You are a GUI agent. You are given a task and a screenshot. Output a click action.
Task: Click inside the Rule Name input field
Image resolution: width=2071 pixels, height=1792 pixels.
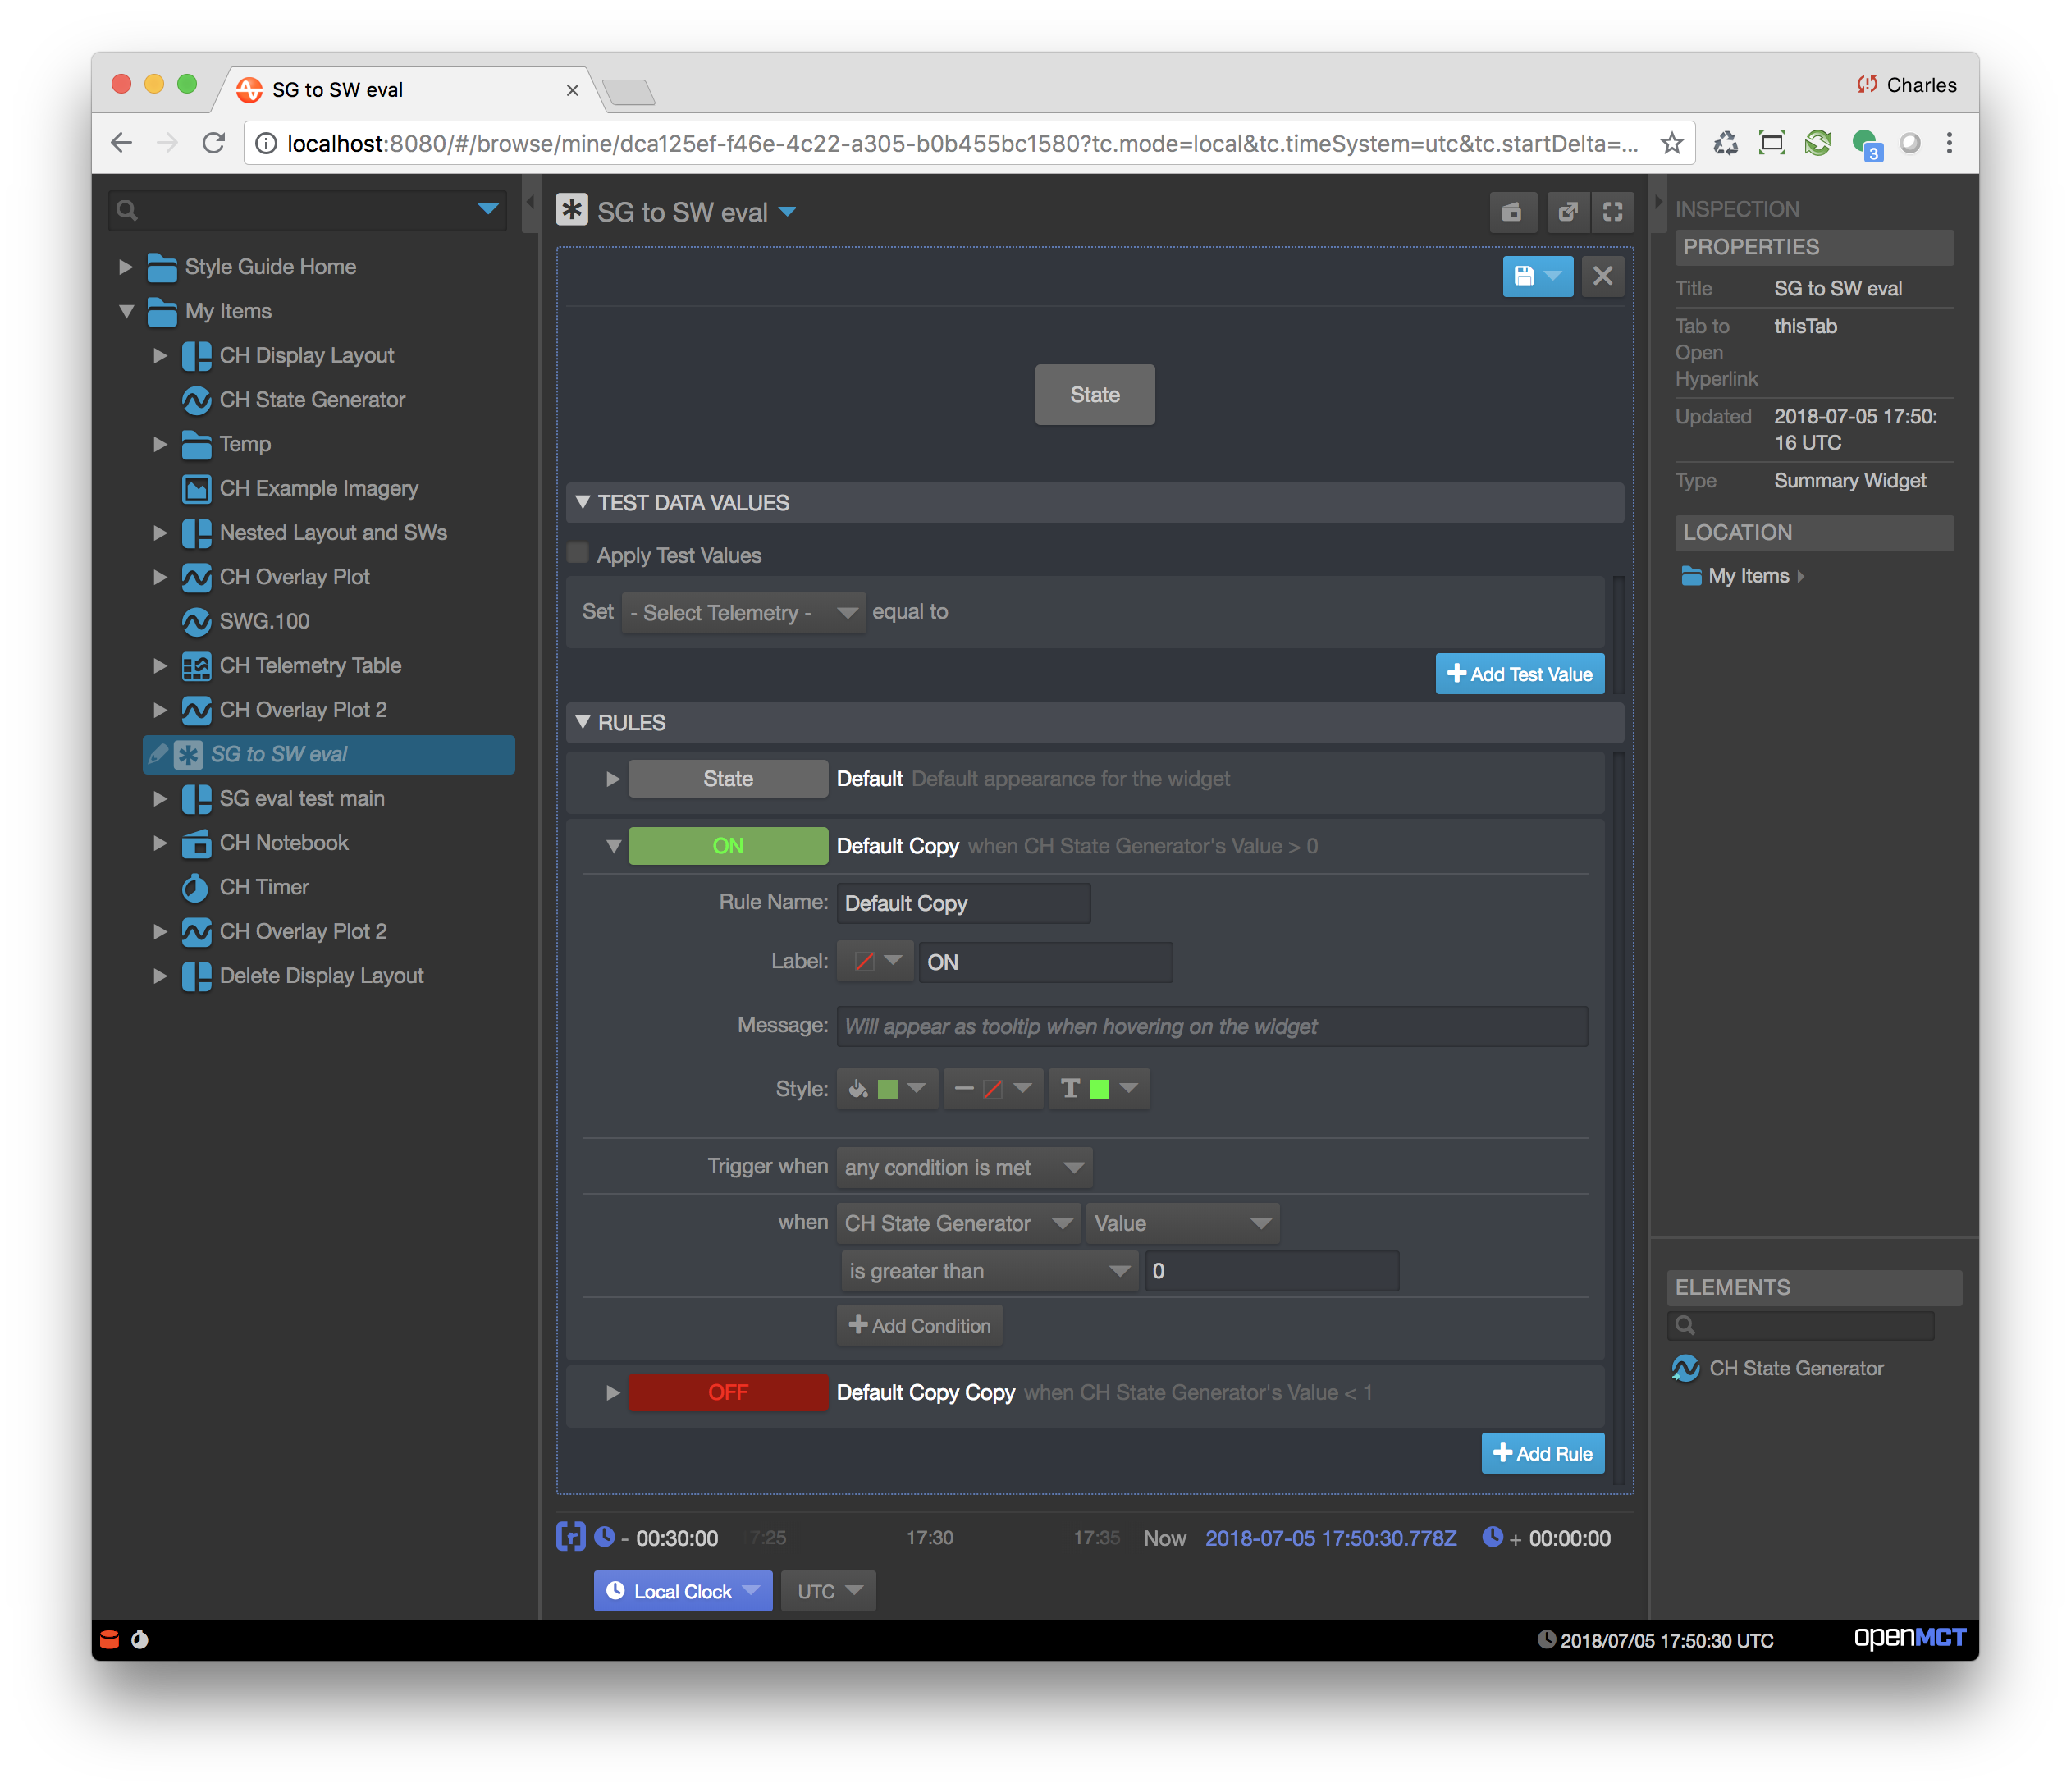click(962, 903)
